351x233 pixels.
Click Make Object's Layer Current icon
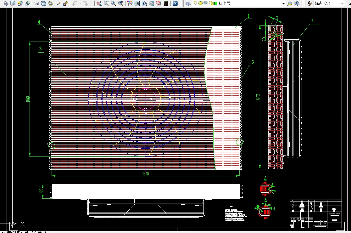289,3
